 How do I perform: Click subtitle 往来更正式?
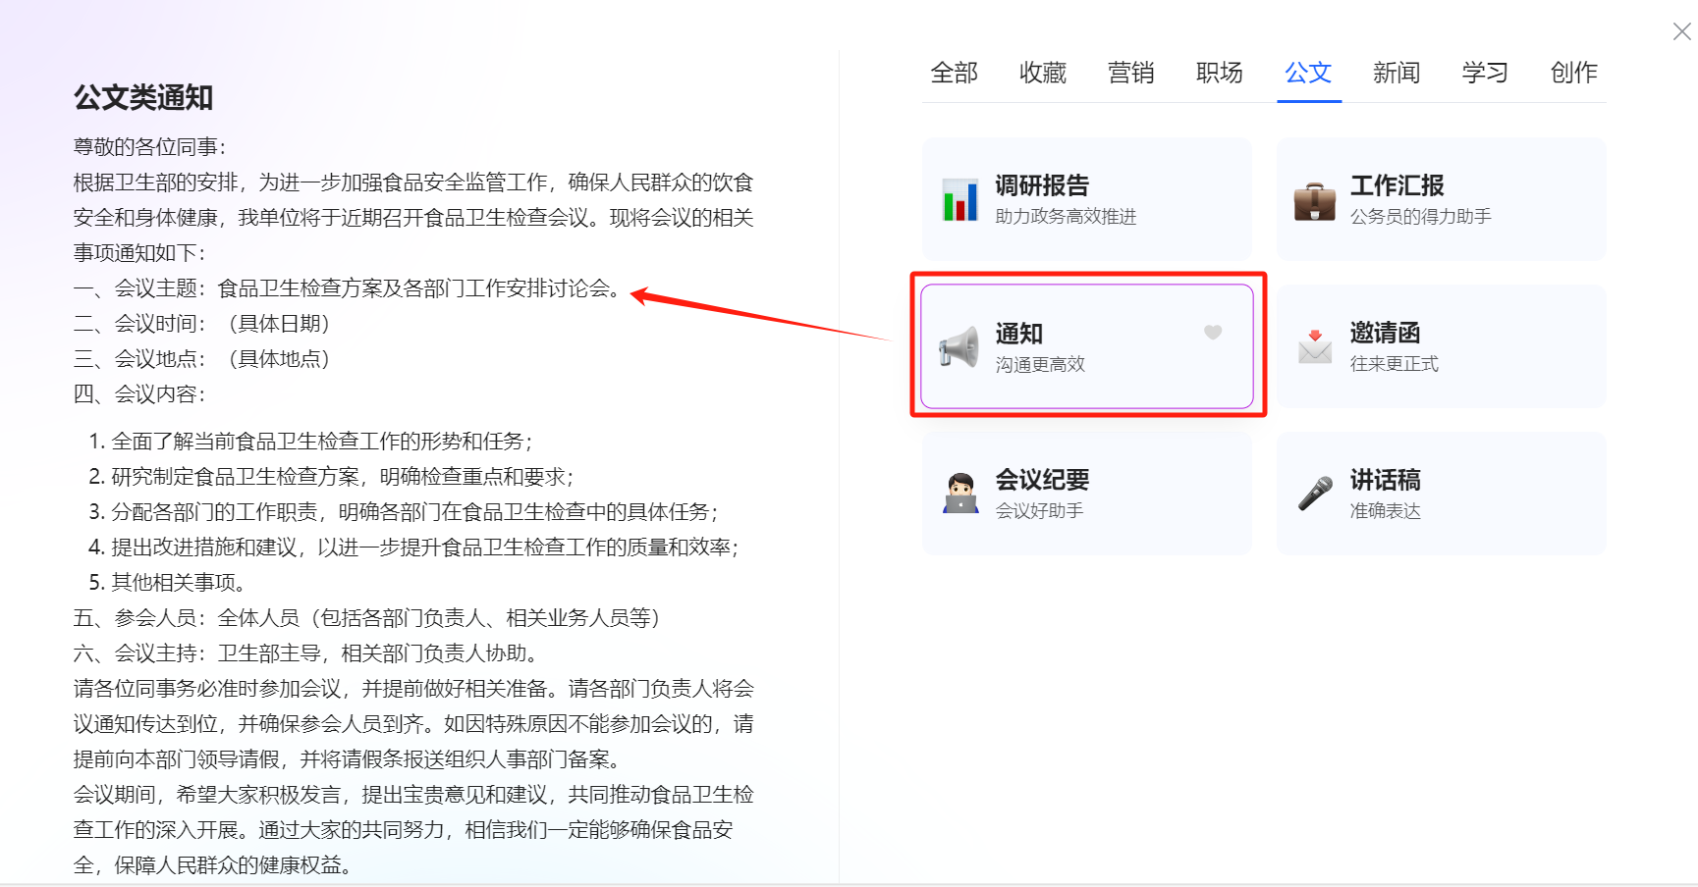point(1394,364)
